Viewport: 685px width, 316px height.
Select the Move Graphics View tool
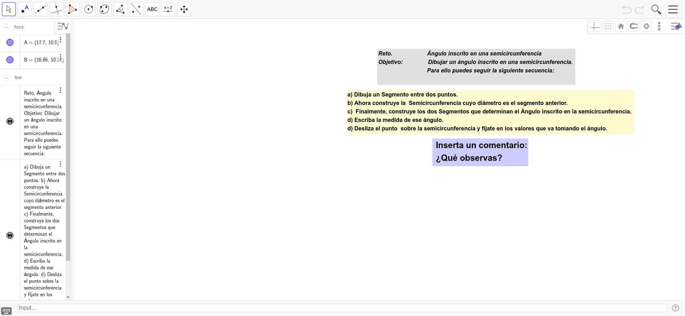tap(184, 9)
